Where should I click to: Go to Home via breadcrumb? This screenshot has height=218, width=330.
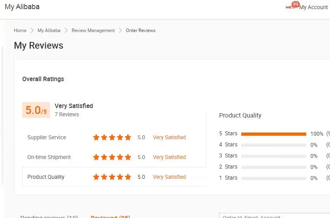[x=20, y=30]
